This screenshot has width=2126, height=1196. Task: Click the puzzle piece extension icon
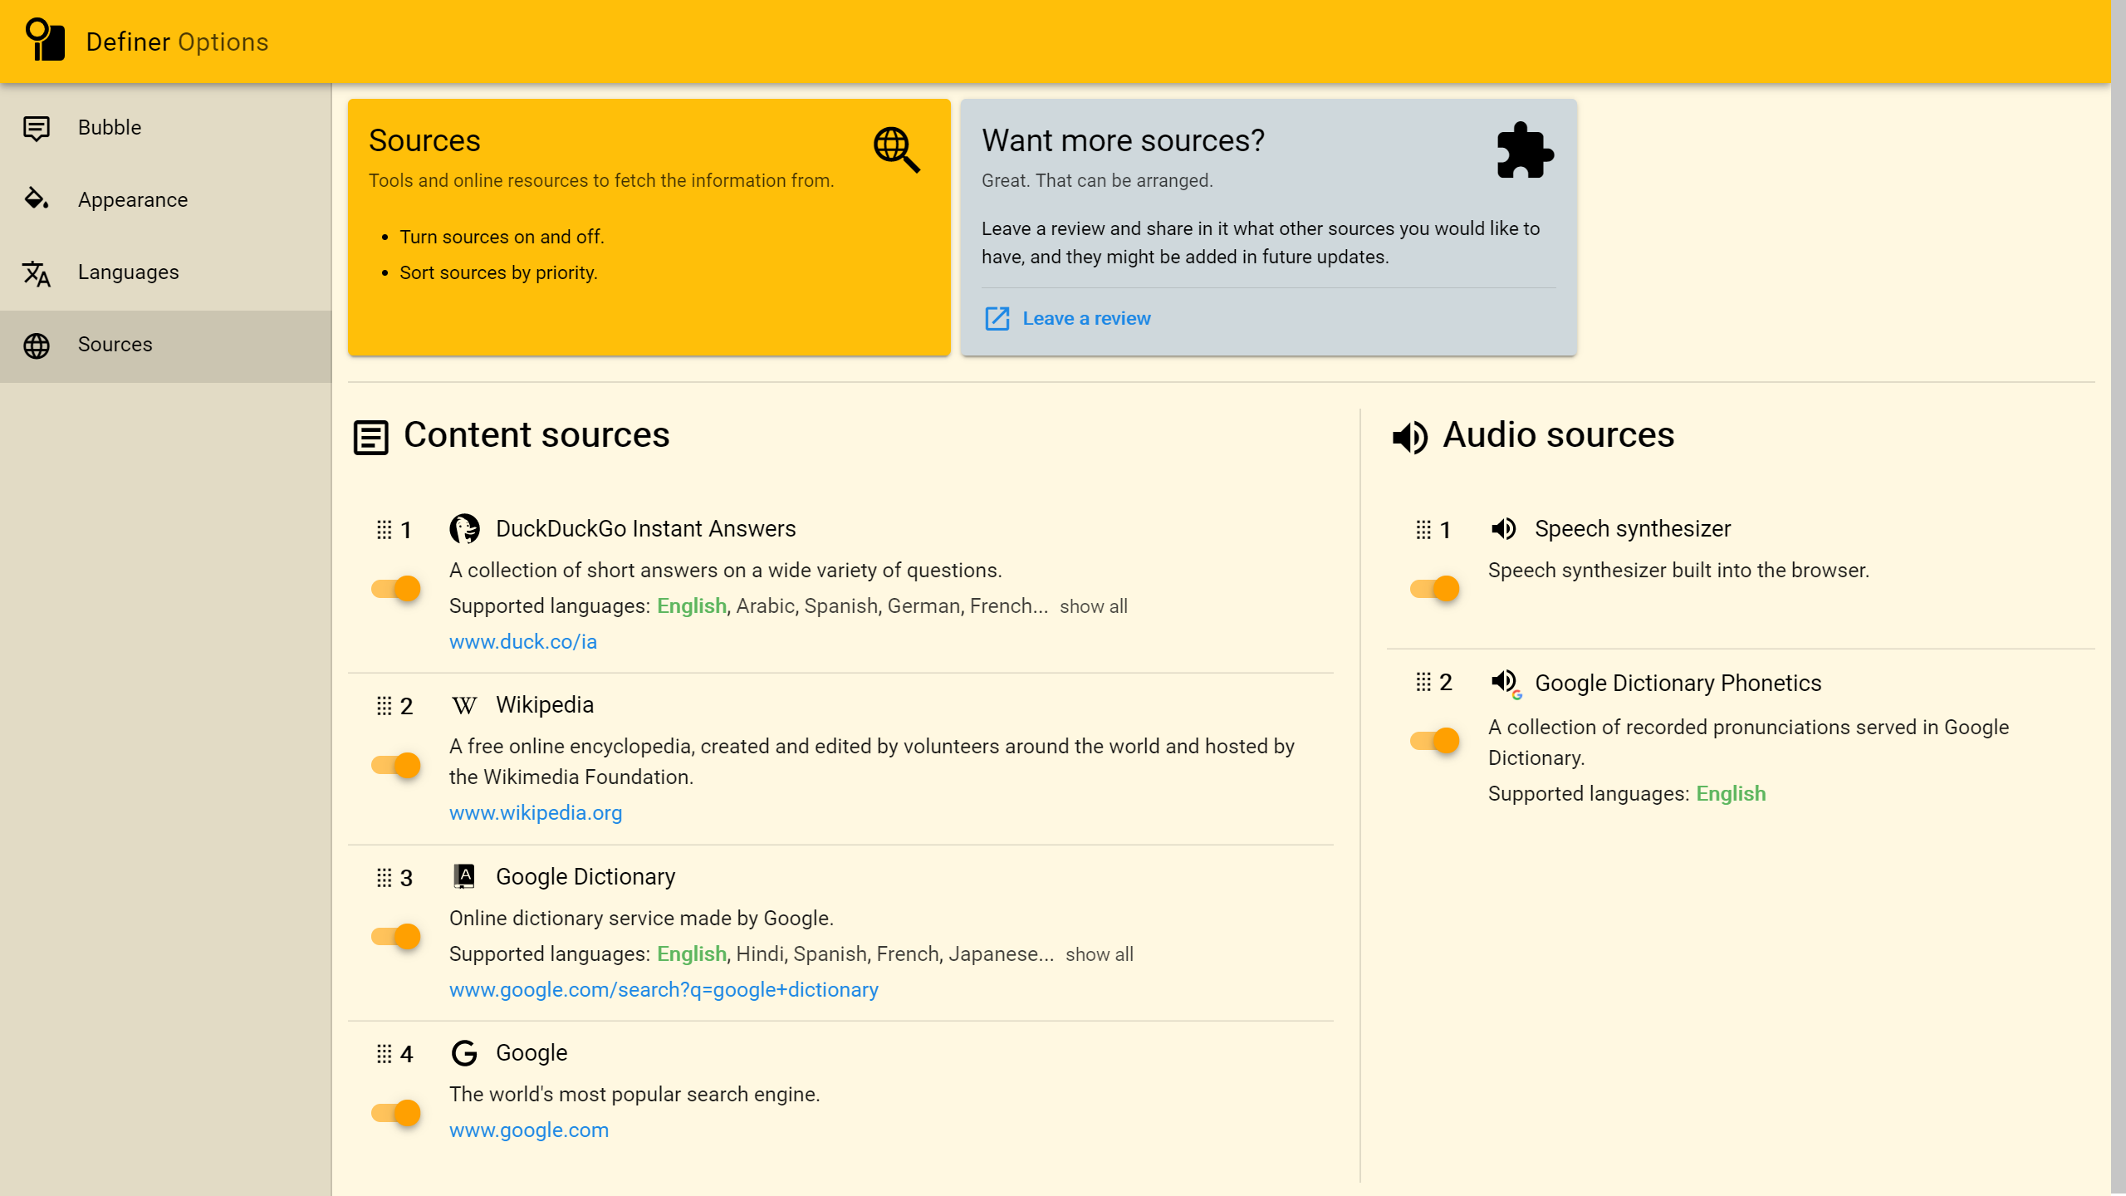coord(1525,151)
